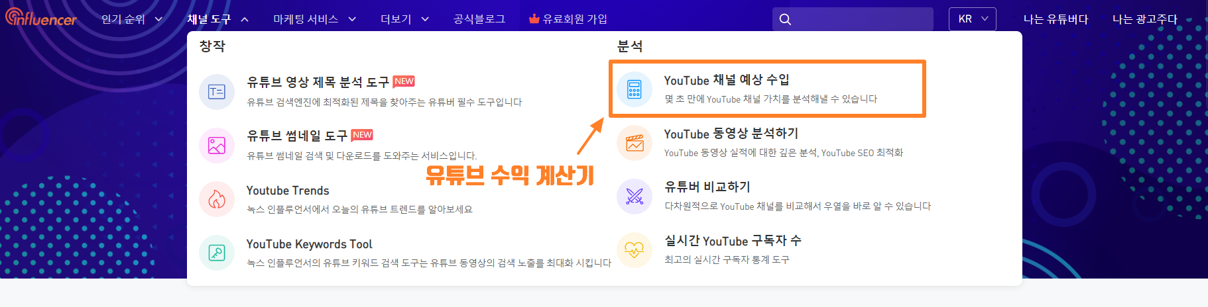Expand the 마케팅 서비스 menu
This screenshot has height=307, width=1208.
(x=315, y=19)
